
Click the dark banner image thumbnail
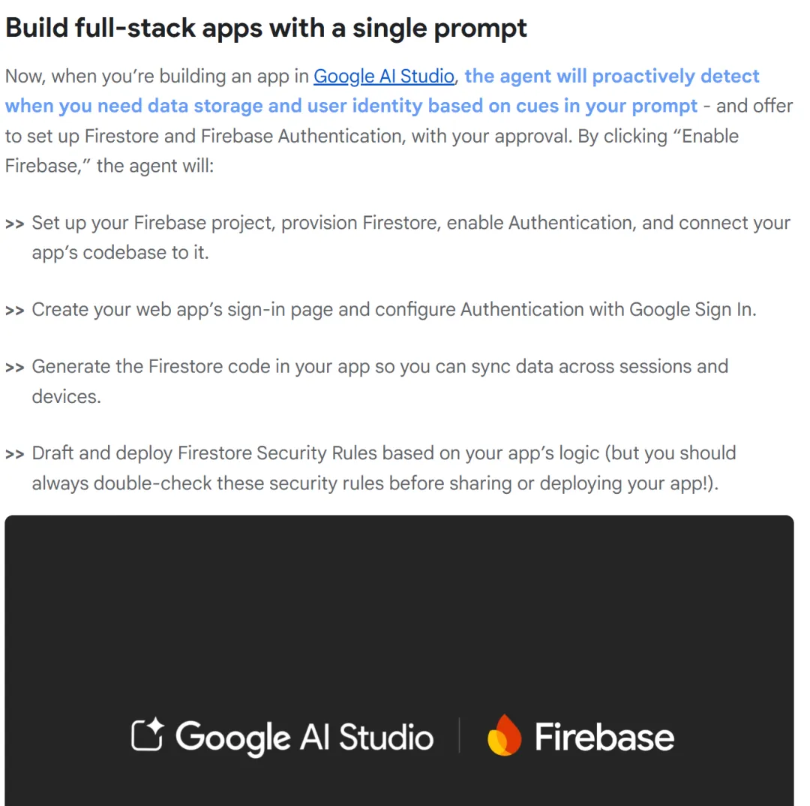tap(399, 660)
